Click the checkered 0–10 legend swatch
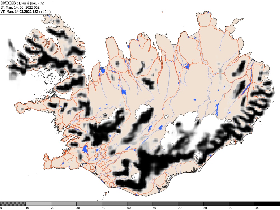Screen dimensions: 280x210 coord(13,204)
